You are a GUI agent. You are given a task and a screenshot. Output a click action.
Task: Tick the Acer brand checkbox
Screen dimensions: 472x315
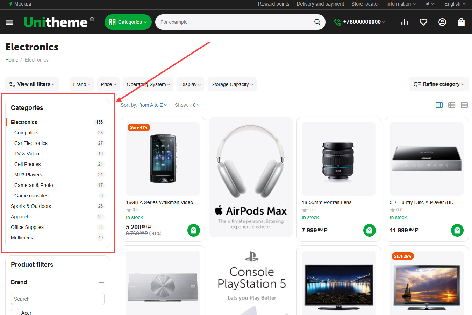click(15, 312)
